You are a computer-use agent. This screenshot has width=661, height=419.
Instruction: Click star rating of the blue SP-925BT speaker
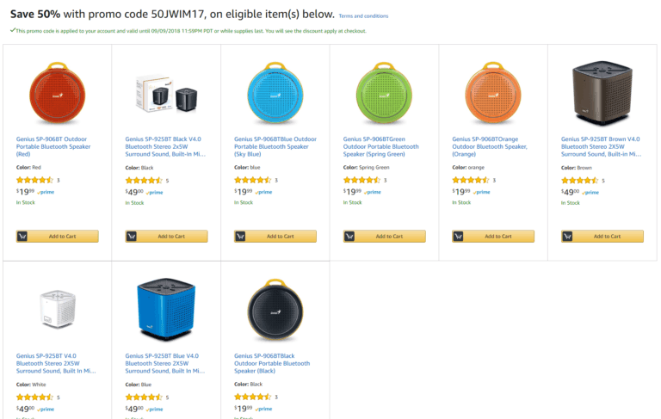[x=144, y=397]
